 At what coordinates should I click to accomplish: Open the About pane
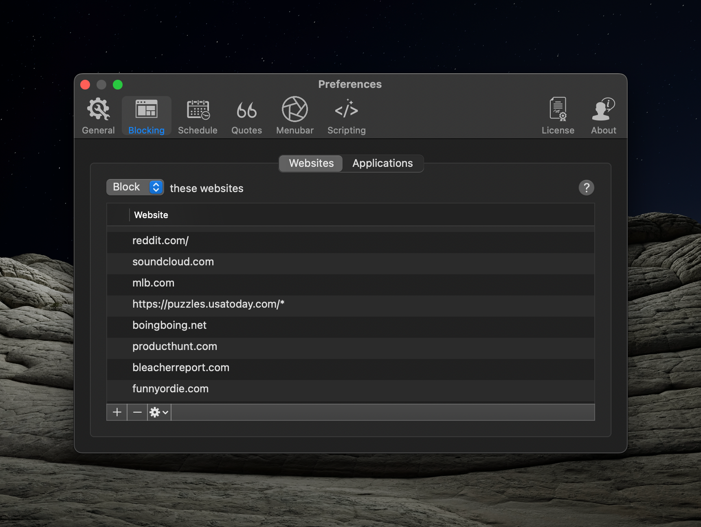tap(603, 116)
